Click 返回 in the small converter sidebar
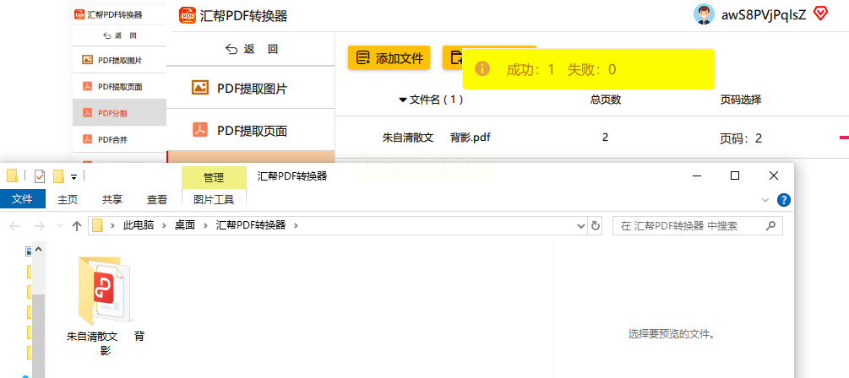The height and width of the screenshot is (378, 849). click(120, 35)
